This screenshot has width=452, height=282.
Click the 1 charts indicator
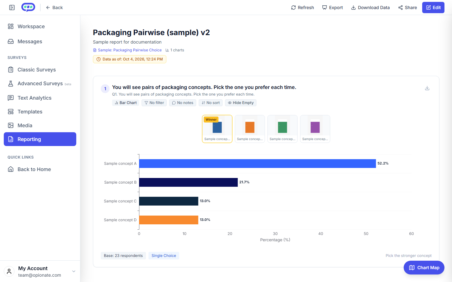tap(175, 50)
